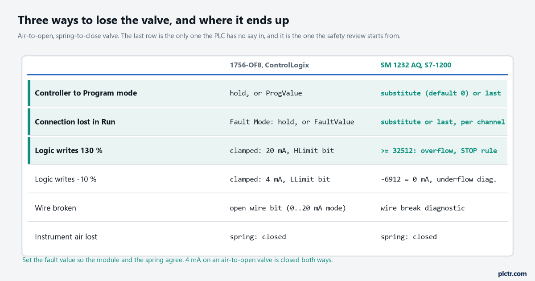Click '-6912 = 0 mA, underflow diag.' cell
The image size is (535, 281).
[439, 179]
